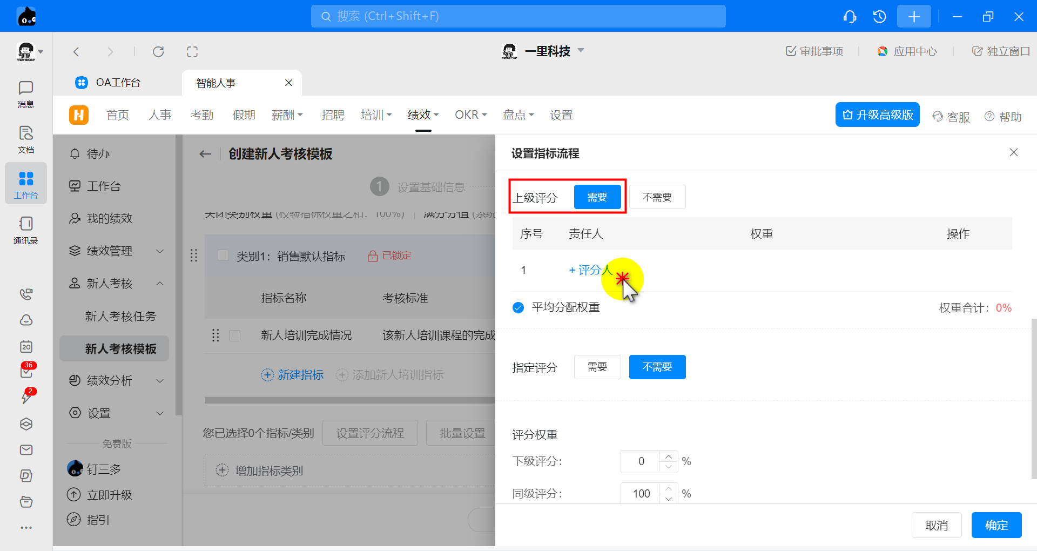This screenshot has width=1037, height=551.
Task: Select 不需要 for 上级评分
Action: [657, 197]
